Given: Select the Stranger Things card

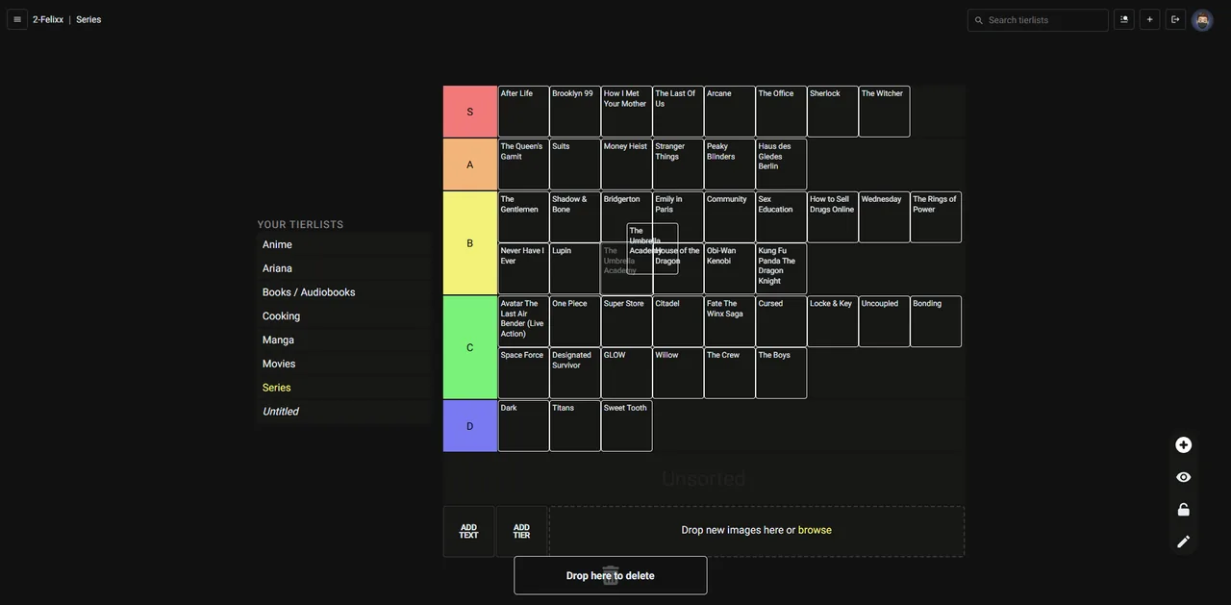Looking at the screenshot, I should (x=678, y=164).
